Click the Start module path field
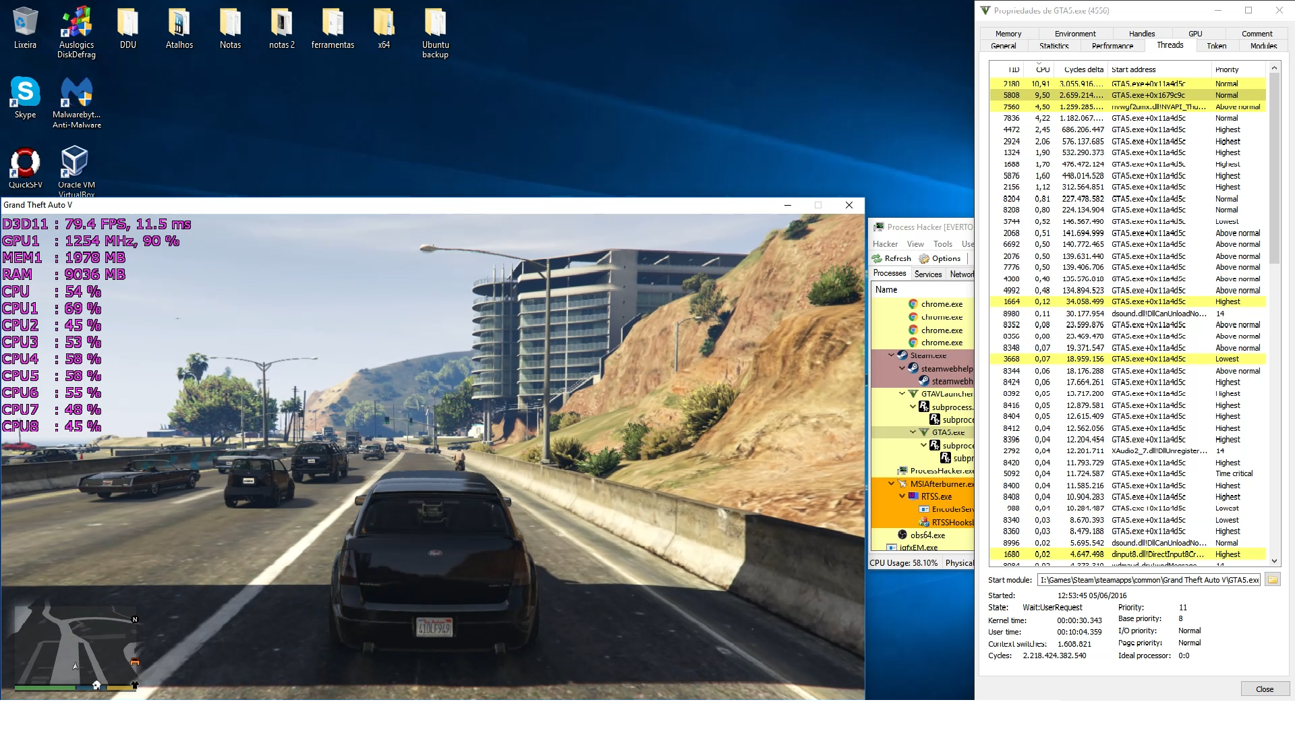 click(1149, 580)
